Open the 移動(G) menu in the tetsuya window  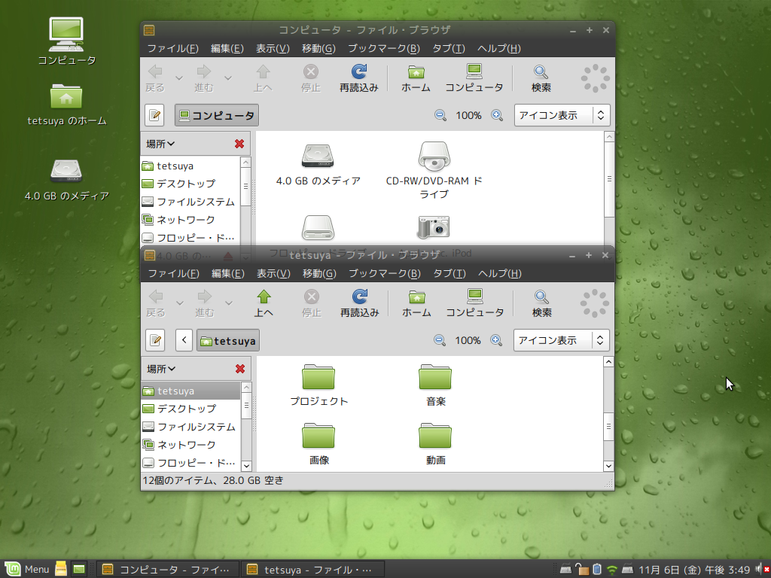tap(319, 273)
